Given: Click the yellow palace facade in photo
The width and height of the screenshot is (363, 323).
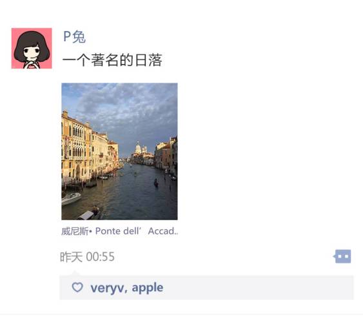Looking at the screenshot, I should [75, 149].
